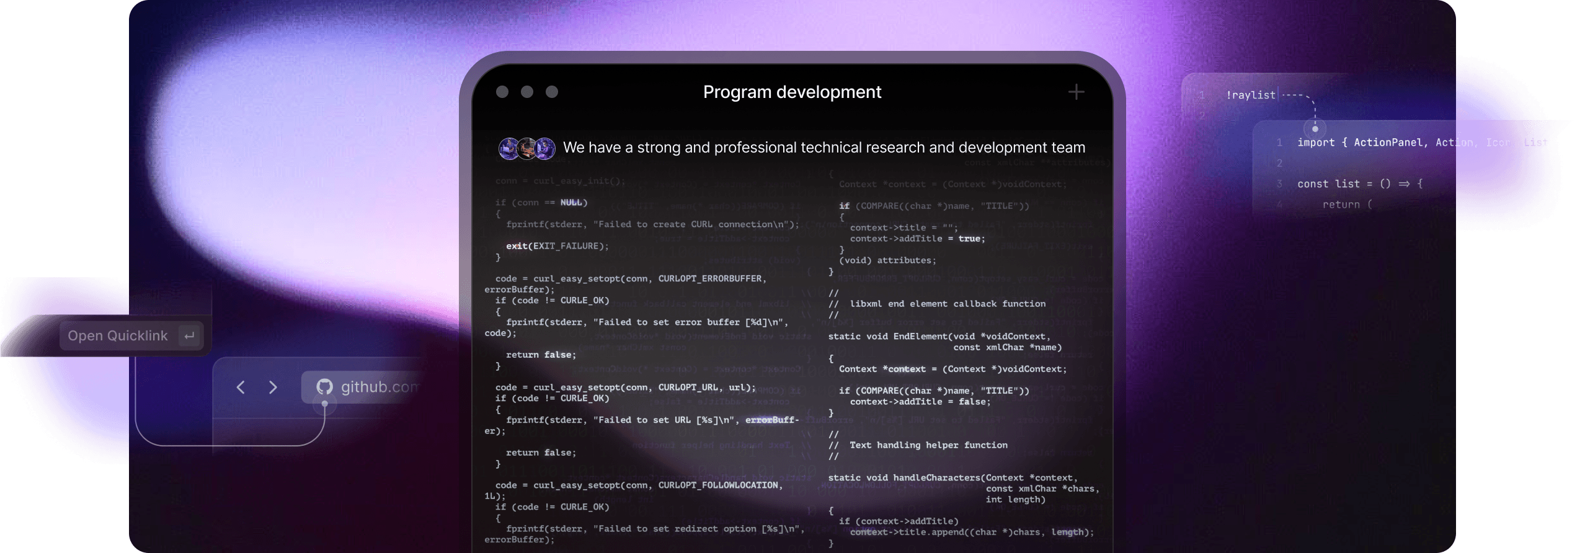Go back with the left chevron arrow

[241, 387]
